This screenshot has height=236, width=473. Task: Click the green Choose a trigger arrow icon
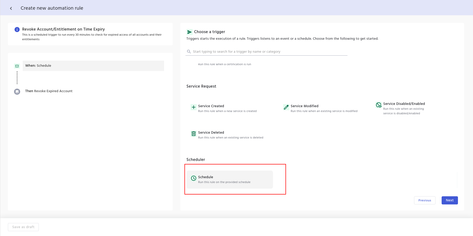click(189, 32)
